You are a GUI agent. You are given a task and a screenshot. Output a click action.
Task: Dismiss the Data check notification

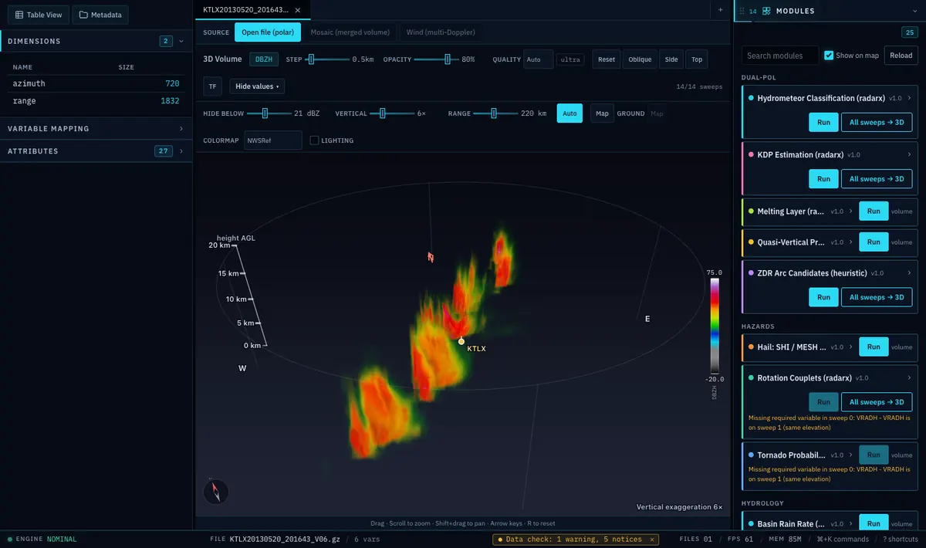pyautogui.click(x=652, y=540)
